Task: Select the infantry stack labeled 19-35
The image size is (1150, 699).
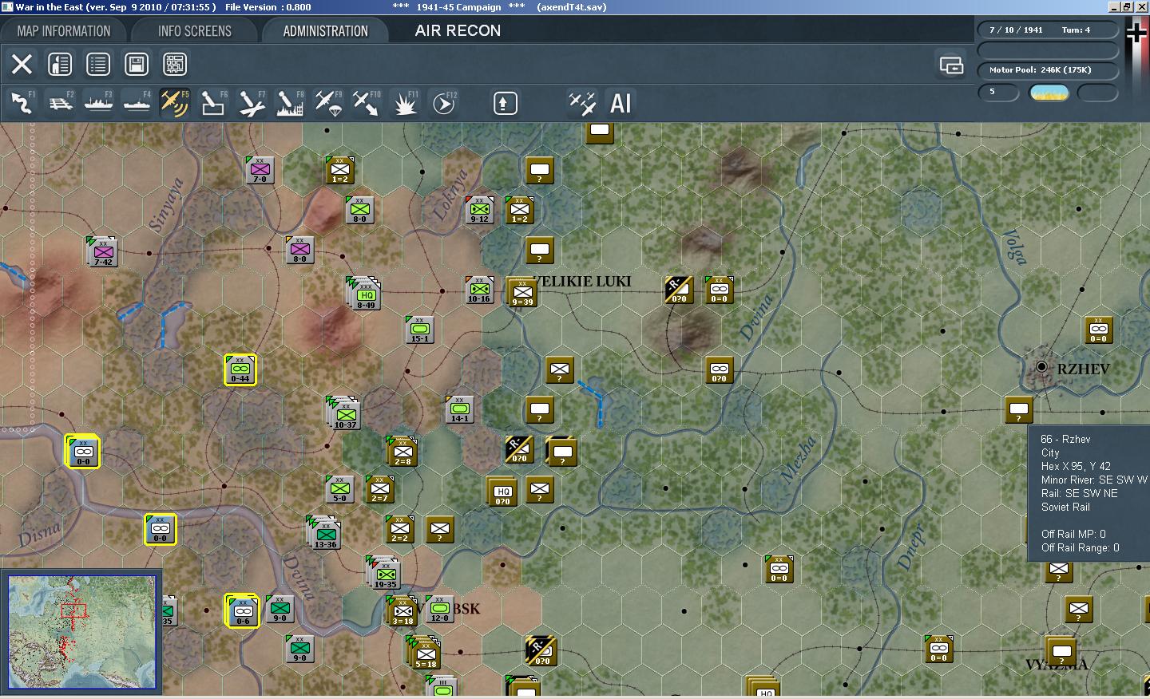Action: 384,572
